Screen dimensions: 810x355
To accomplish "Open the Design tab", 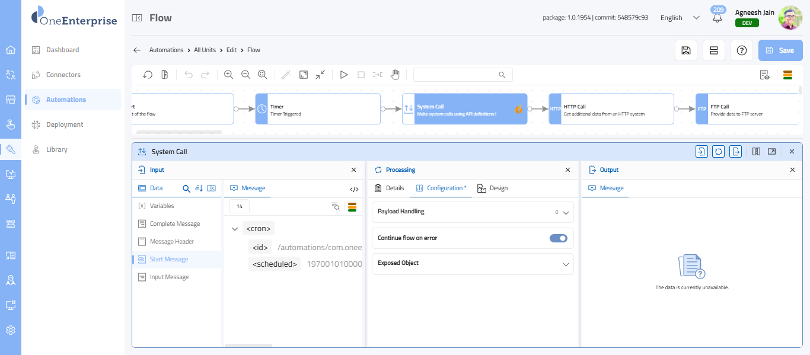I will (x=492, y=188).
